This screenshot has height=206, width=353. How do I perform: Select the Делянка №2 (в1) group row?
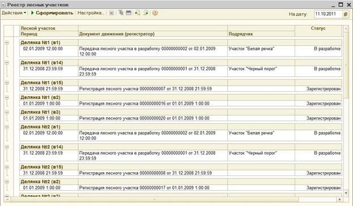point(181,127)
